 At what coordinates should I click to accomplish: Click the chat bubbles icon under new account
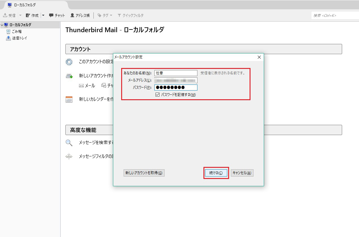[x=104, y=85]
